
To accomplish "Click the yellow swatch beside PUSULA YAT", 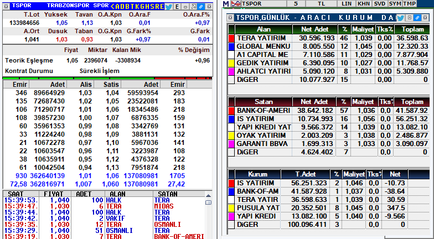I will pos(231,208).
